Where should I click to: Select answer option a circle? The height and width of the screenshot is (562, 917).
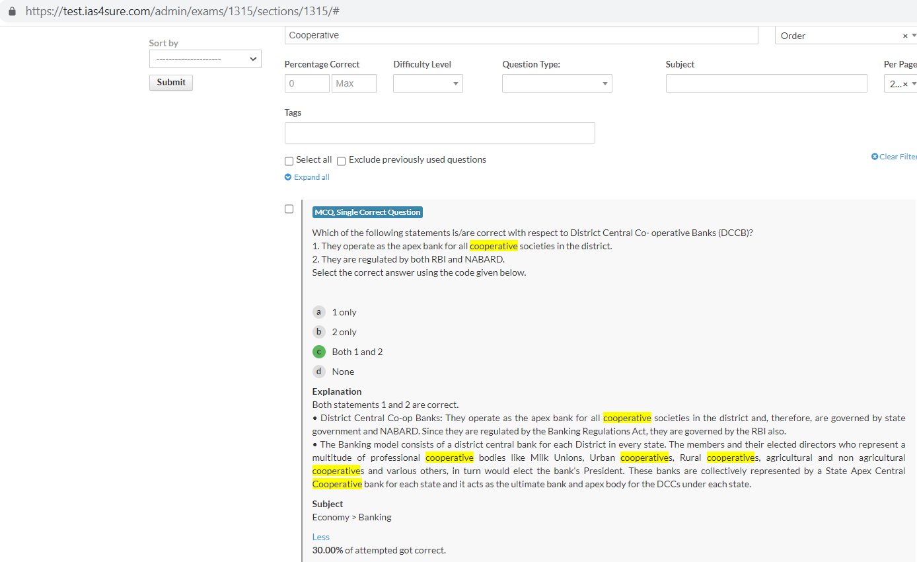coord(319,312)
